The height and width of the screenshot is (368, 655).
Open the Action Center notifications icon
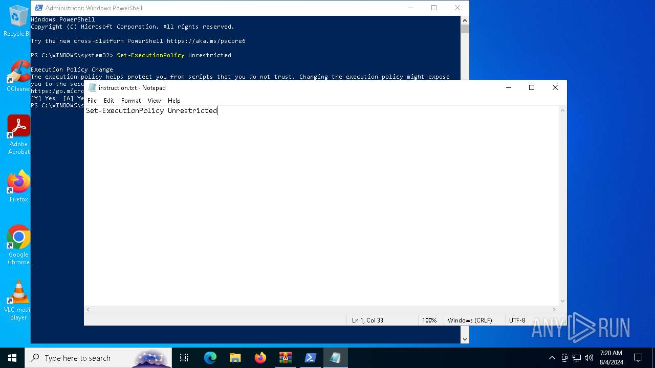tap(638, 358)
